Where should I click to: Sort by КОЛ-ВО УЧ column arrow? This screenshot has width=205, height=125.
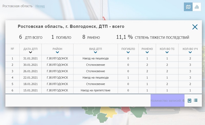pyautogui.click(x=190, y=52)
